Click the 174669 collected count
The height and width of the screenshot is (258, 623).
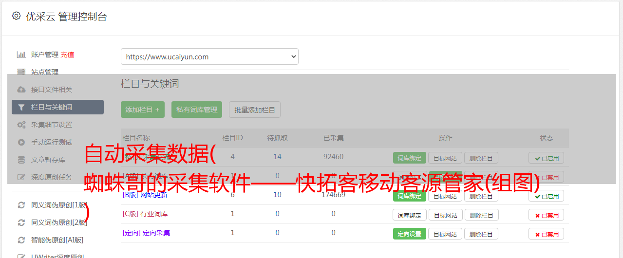(333, 195)
